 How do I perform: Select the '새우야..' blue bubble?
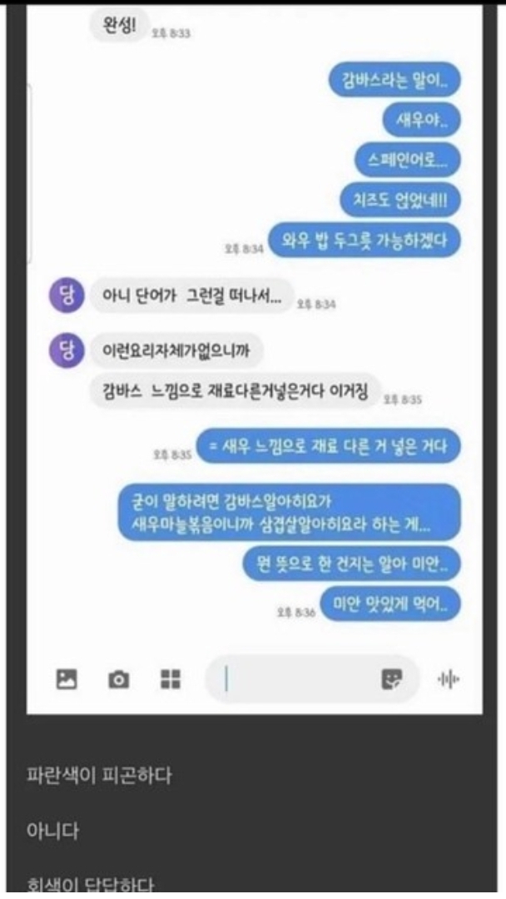click(x=421, y=120)
